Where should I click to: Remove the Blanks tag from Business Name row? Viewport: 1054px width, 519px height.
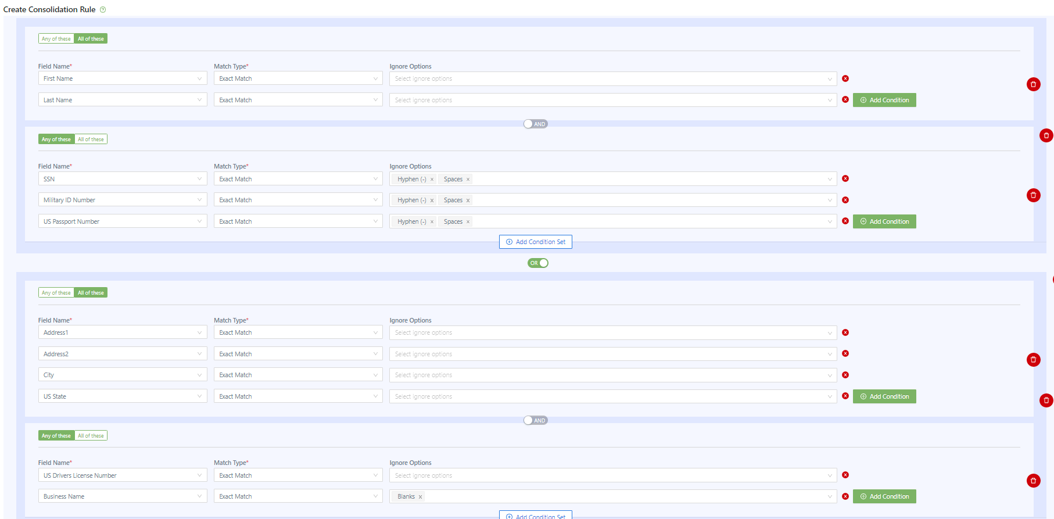pos(420,497)
